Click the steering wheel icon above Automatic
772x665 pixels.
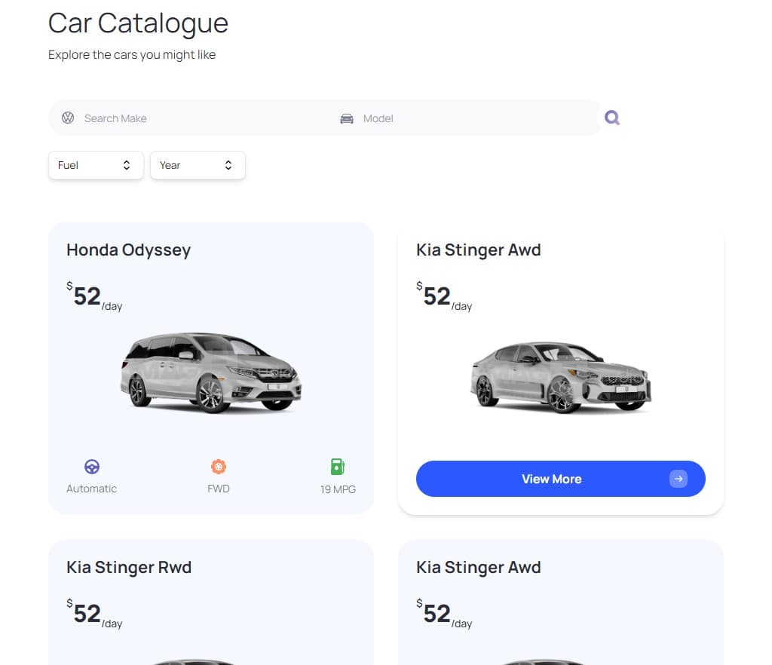coord(91,466)
